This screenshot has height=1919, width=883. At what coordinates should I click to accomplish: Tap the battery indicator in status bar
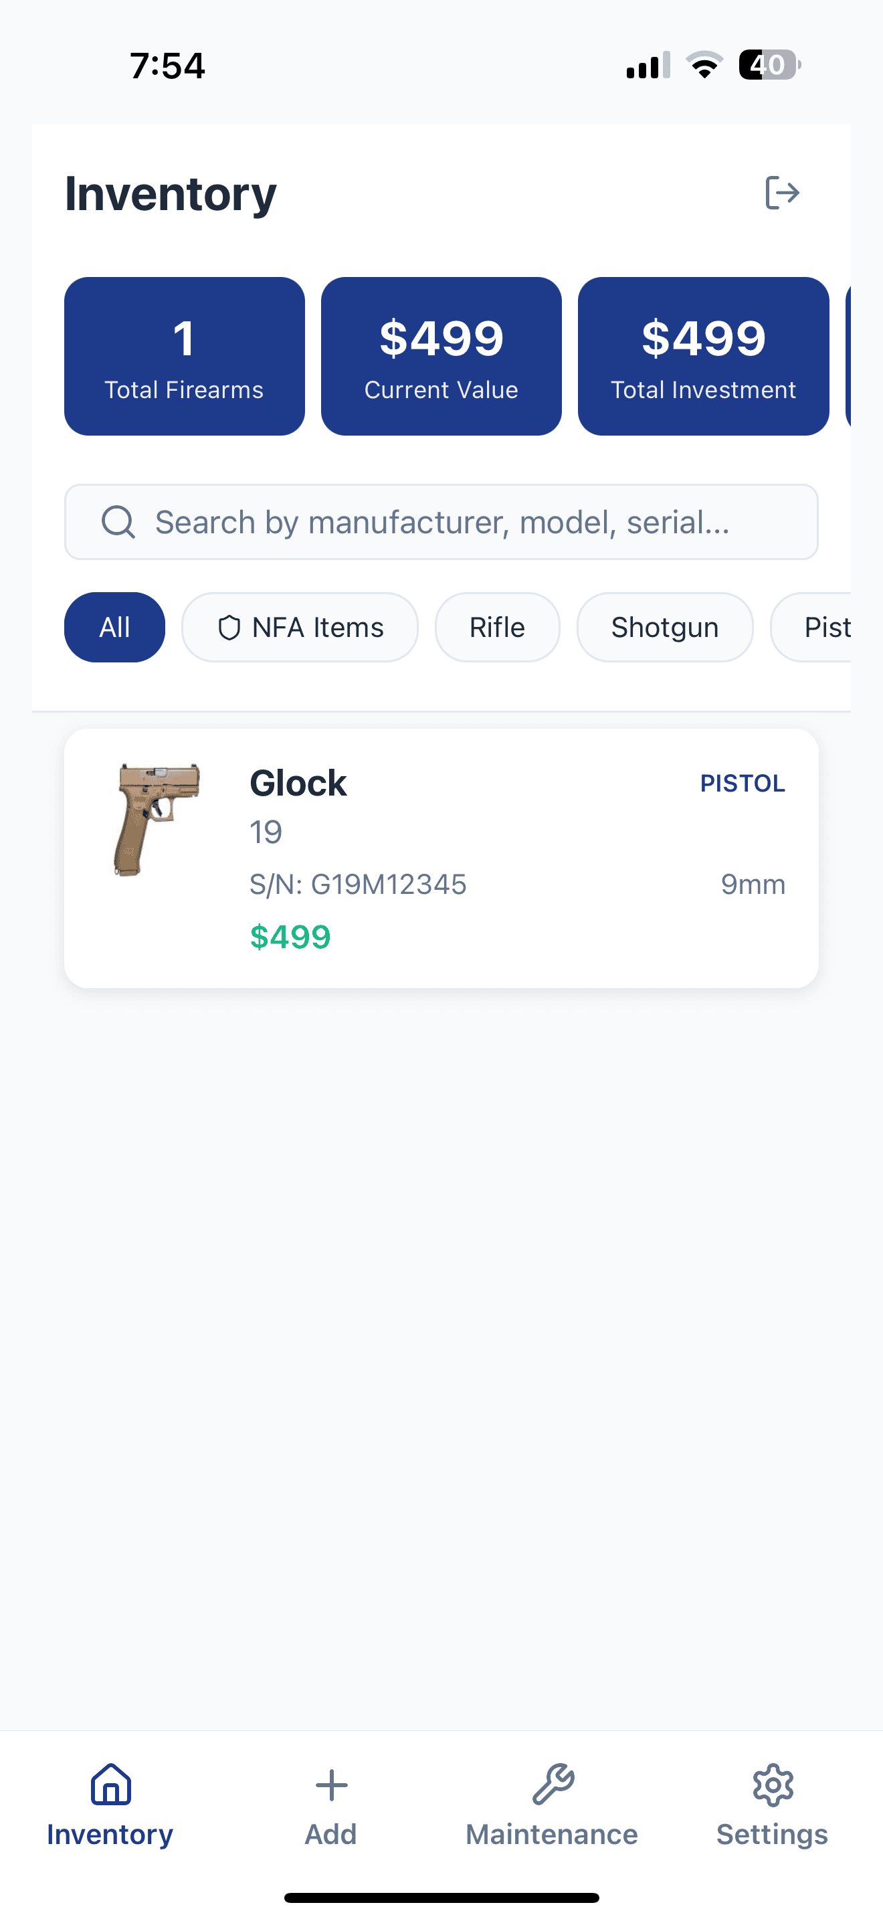pyautogui.click(x=769, y=65)
